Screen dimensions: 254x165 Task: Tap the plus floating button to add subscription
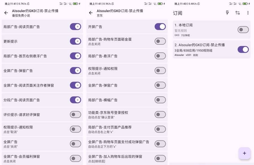244,153
